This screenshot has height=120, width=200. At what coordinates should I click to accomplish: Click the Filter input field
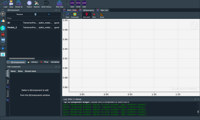click(33, 18)
